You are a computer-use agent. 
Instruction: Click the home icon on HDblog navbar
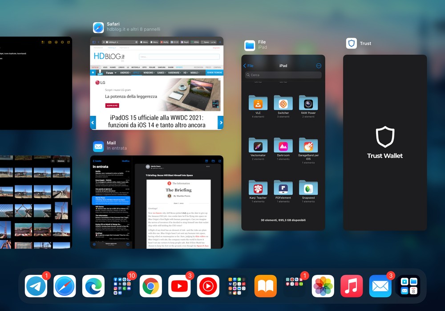[93, 73]
